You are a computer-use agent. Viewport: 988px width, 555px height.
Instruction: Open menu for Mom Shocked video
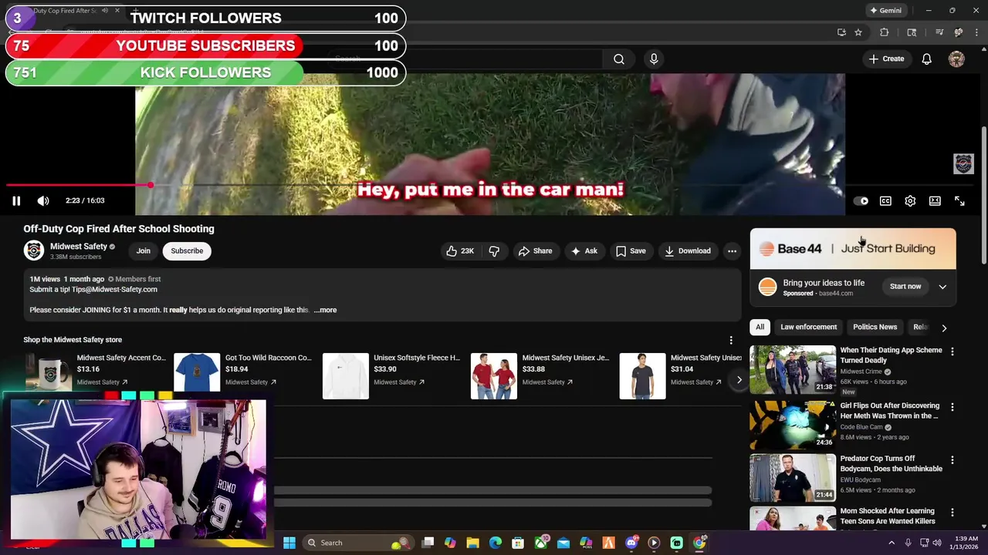click(952, 513)
